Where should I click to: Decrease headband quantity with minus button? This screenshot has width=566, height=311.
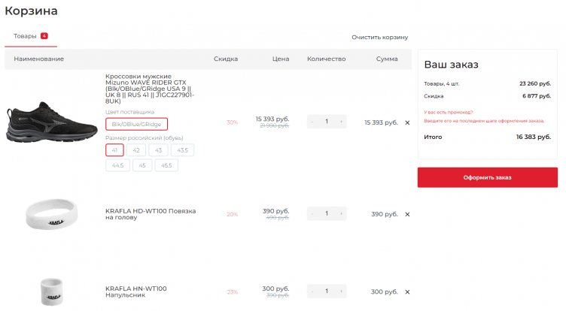pos(312,214)
